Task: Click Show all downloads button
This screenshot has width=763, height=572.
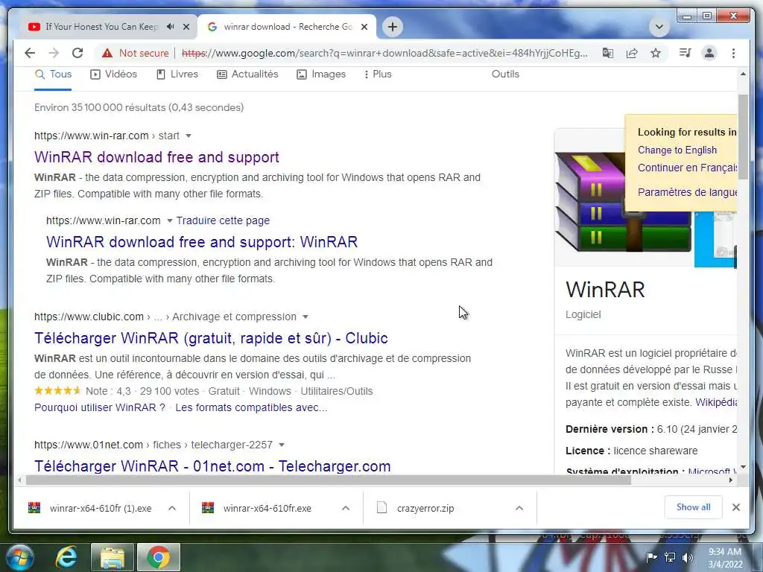Action: point(694,507)
